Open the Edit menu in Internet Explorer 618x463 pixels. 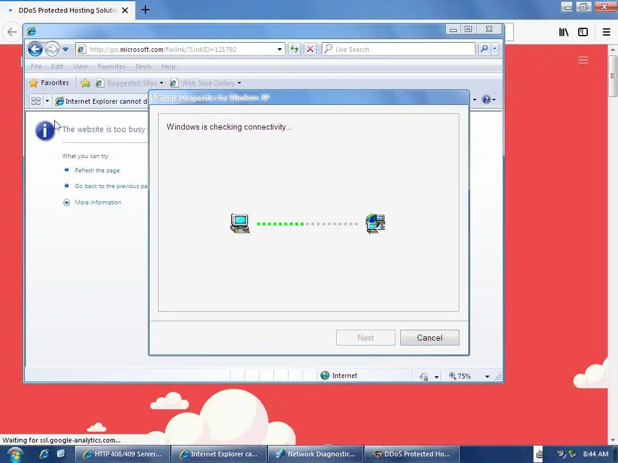[x=57, y=66]
